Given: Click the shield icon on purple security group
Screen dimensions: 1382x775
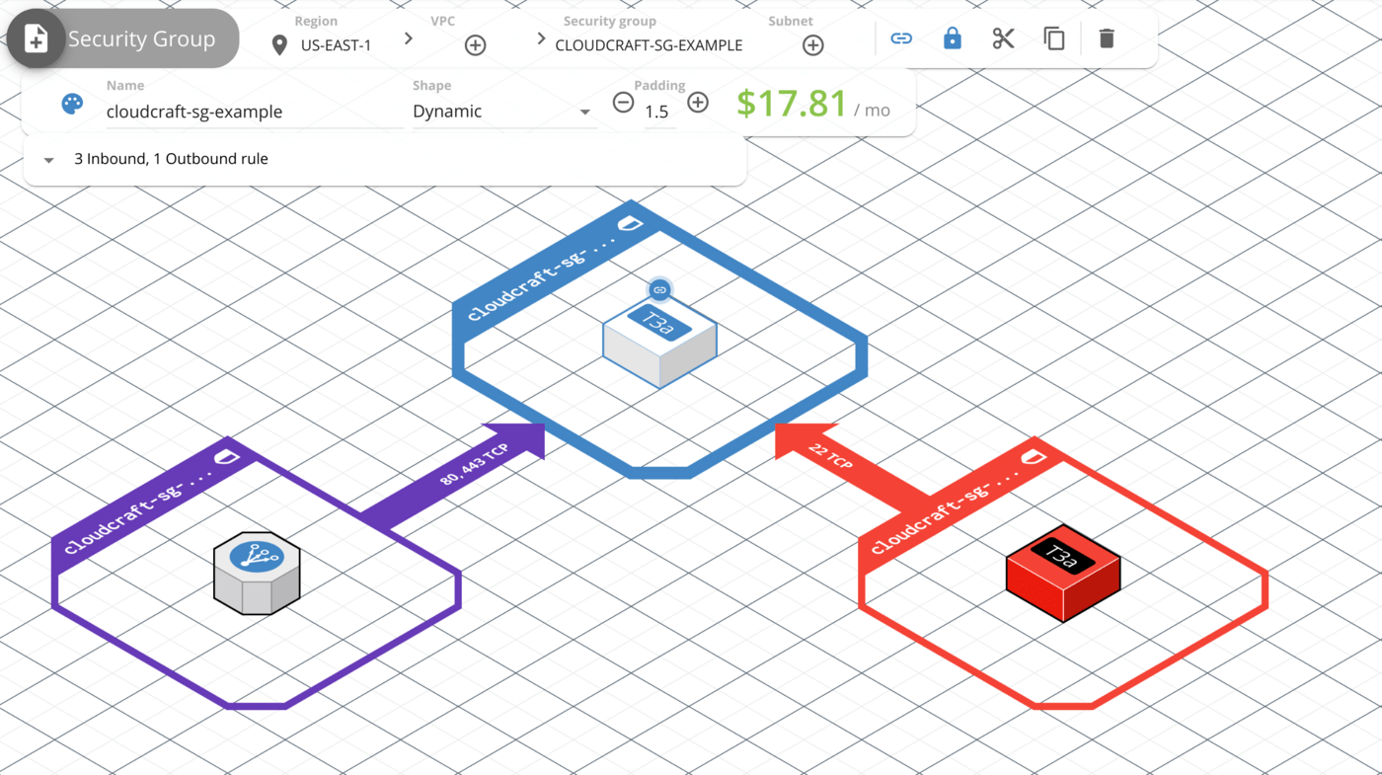Looking at the screenshot, I should [227, 455].
